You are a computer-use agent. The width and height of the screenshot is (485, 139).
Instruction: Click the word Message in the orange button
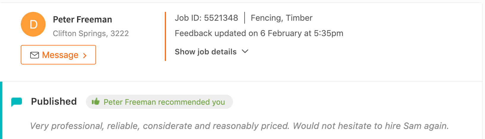pos(60,55)
